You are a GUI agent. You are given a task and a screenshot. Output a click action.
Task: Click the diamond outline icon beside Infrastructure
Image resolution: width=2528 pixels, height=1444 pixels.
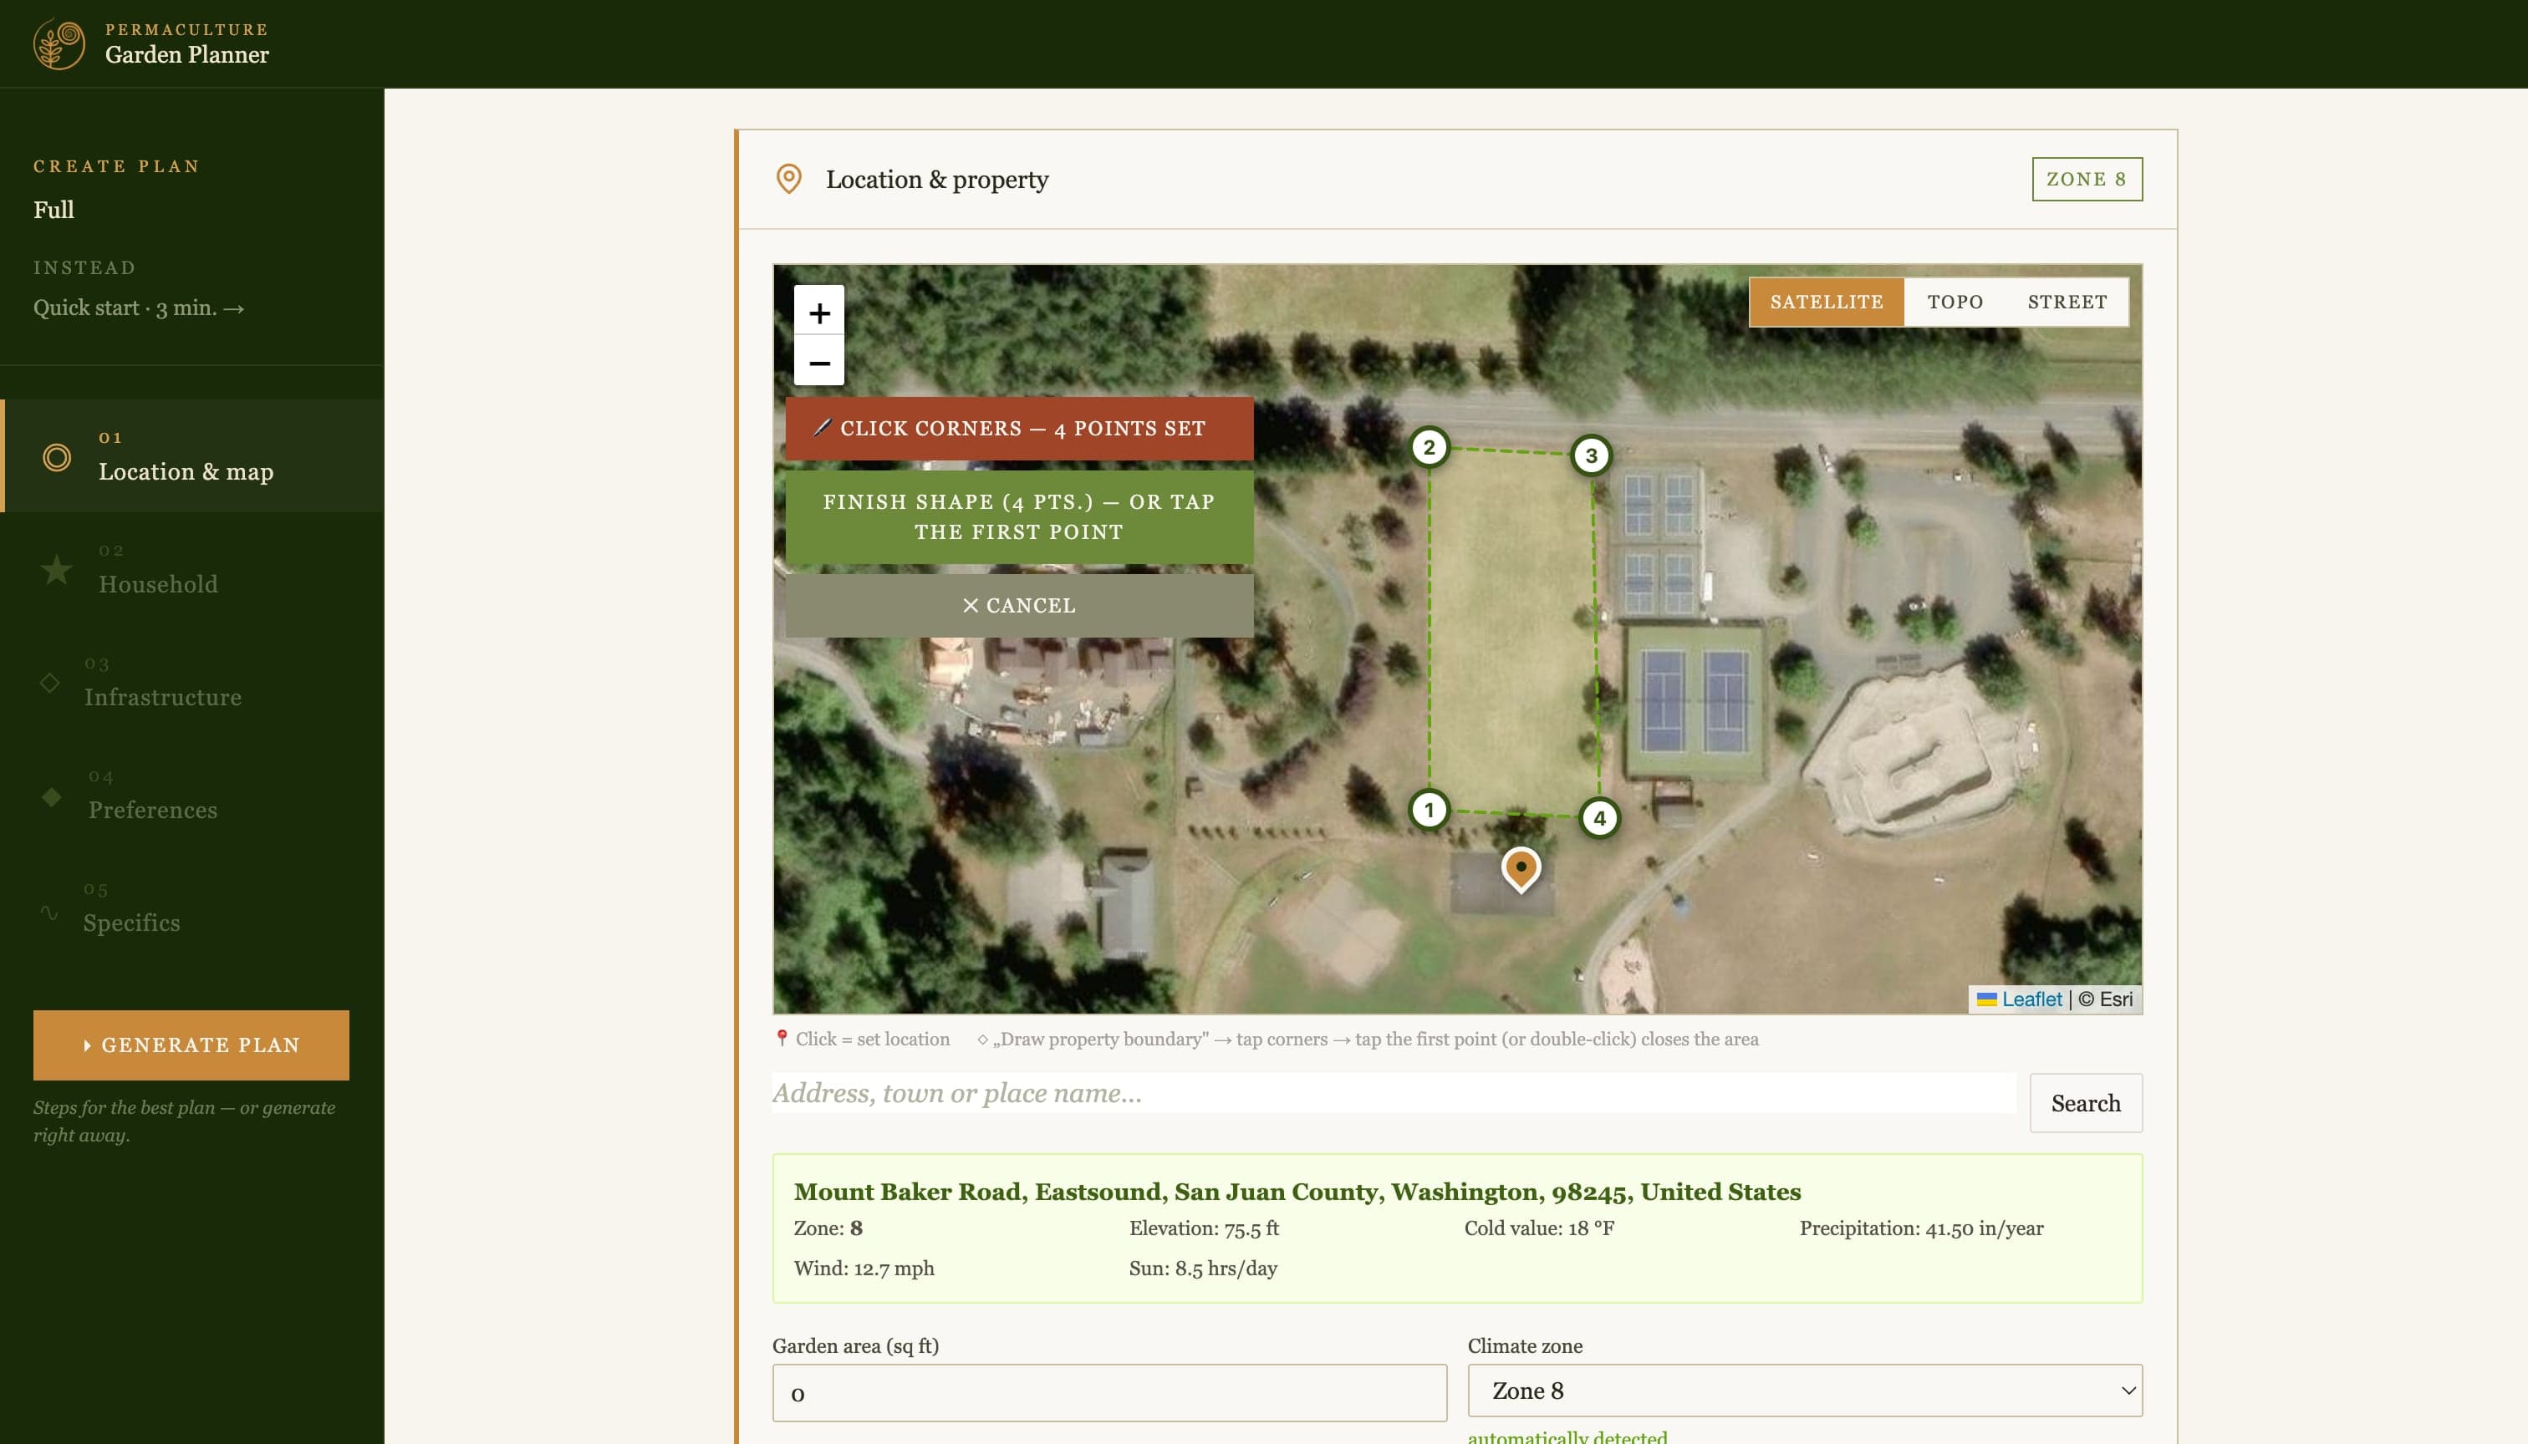pyautogui.click(x=49, y=683)
